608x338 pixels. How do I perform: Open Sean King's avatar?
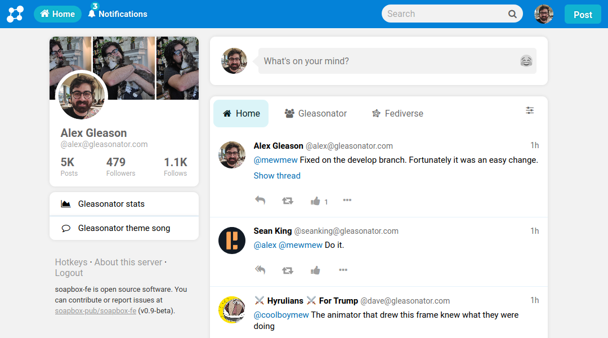tap(232, 241)
